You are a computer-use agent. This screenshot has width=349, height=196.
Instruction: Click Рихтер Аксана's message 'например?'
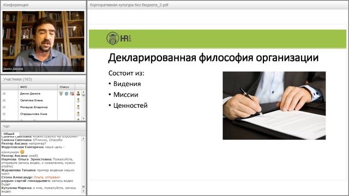coord(38,144)
